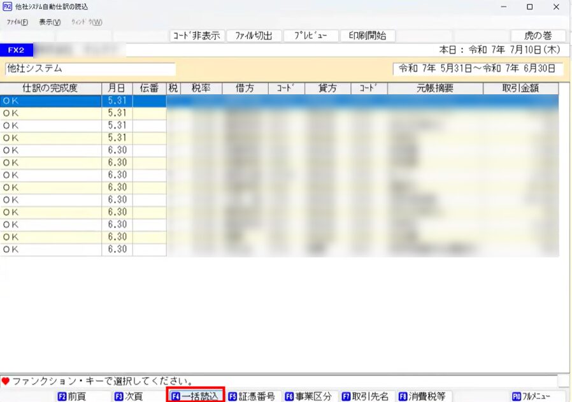
Task: Click the 元帳摘要 column header
Action: pyautogui.click(x=434, y=89)
